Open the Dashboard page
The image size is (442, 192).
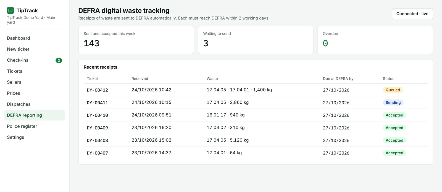pos(35,38)
